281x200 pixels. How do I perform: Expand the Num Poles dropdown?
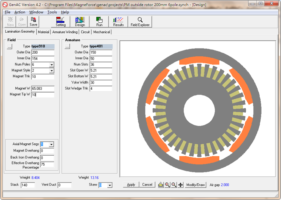tap(52, 64)
